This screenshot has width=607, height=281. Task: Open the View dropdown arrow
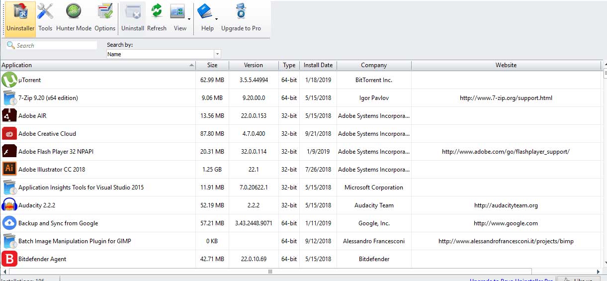(189, 18)
